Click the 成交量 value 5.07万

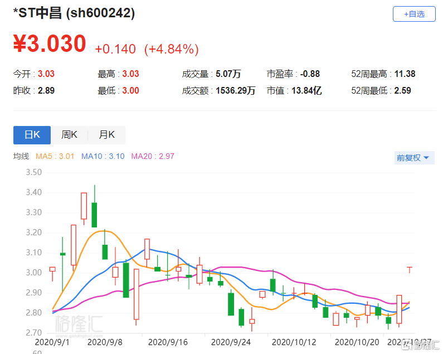pos(228,74)
